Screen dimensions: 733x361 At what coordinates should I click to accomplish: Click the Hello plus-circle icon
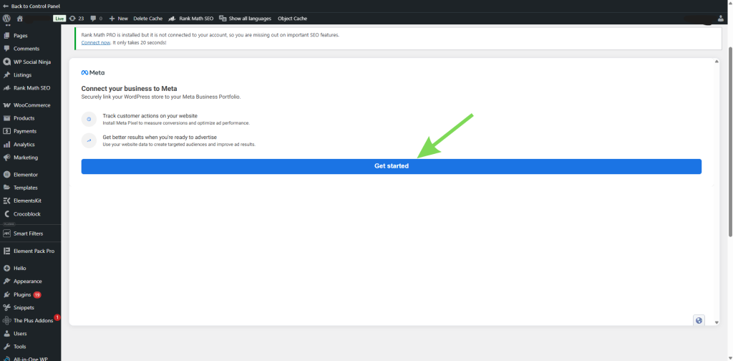tap(6, 269)
